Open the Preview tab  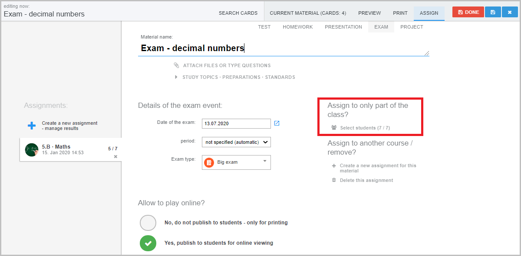pyautogui.click(x=369, y=13)
